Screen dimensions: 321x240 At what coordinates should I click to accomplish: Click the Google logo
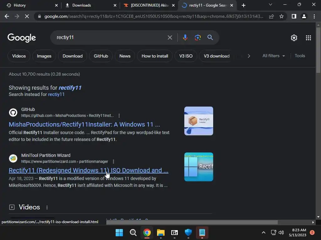tap(22, 38)
